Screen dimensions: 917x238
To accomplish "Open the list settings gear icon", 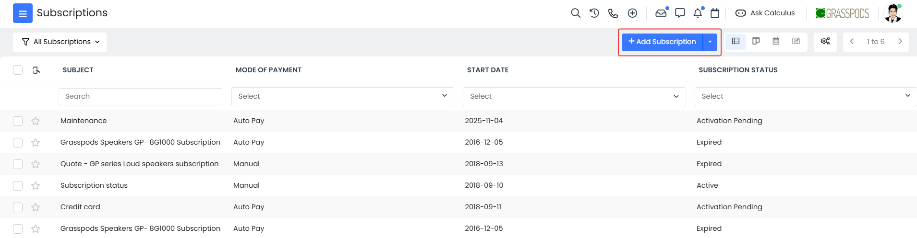I will pyautogui.click(x=825, y=42).
